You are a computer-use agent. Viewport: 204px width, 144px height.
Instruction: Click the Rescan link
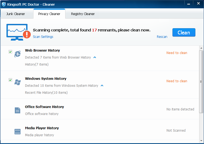pyautogui.click(x=162, y=37)
